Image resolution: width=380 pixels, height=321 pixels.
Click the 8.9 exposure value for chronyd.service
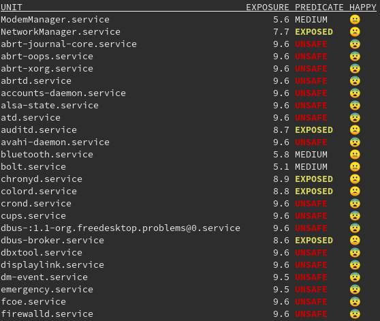[x=281, y=179]
